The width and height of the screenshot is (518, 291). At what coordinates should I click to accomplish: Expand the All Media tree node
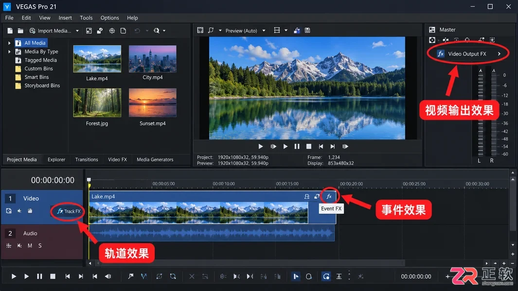pos(9,43)
